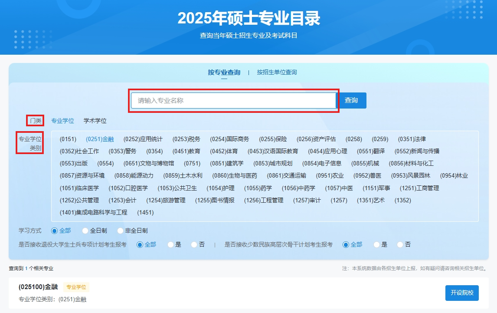Click the (025100)金融 result title
The height and width of the screenshot is (313, 497).
click(x=38, y=287)
